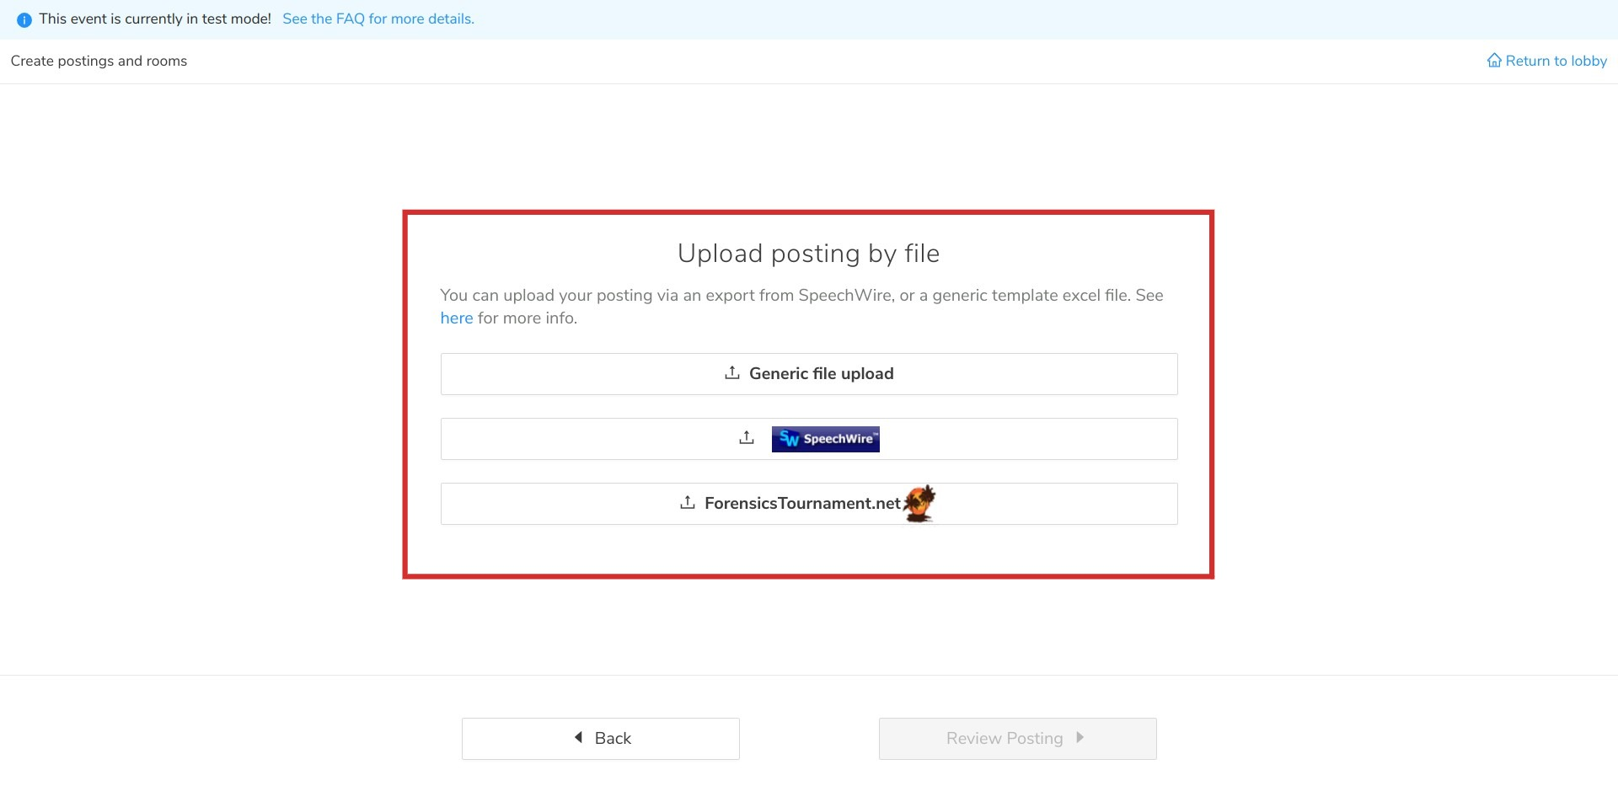Click the ForensicsTournament.net palm tree logo
The width and height of the screenshot is (1618, 802).
click(x=919, y=503)
